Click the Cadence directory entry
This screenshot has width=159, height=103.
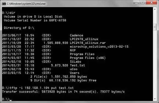tap(76, 35)
